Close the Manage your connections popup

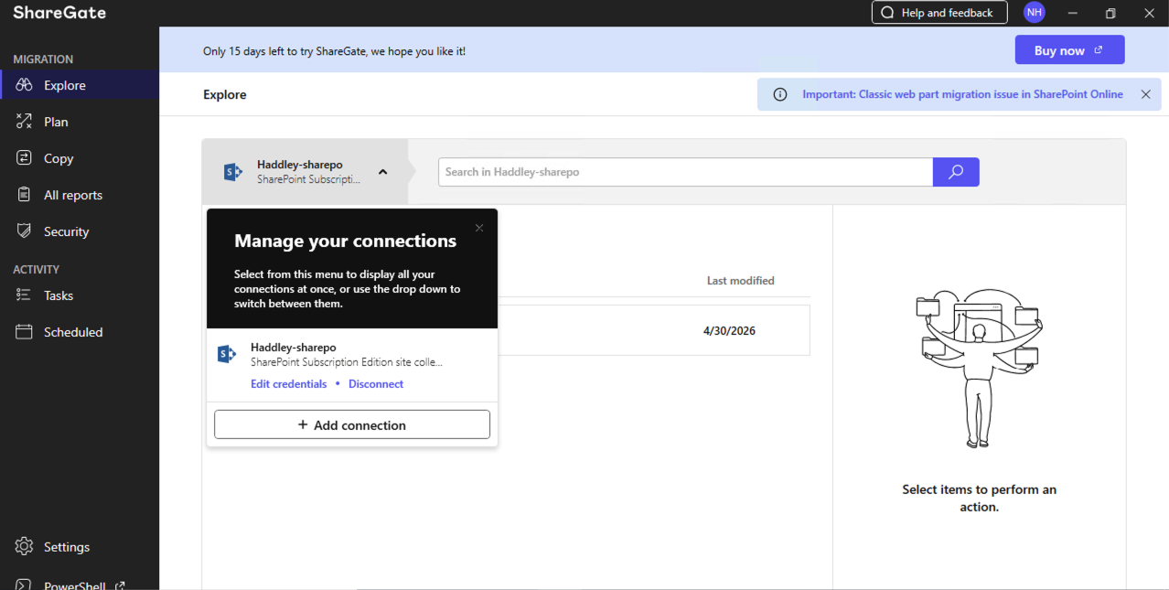tap(479, 228)
